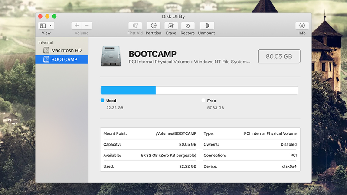Expand the View dropdown chevron
This screenshot has width=347, height=195.
(x=51, y=26)
